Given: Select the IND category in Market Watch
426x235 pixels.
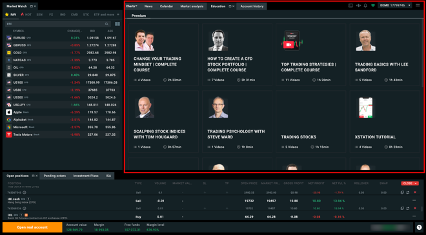Looking at the screenshot, I should click(63, 15).
